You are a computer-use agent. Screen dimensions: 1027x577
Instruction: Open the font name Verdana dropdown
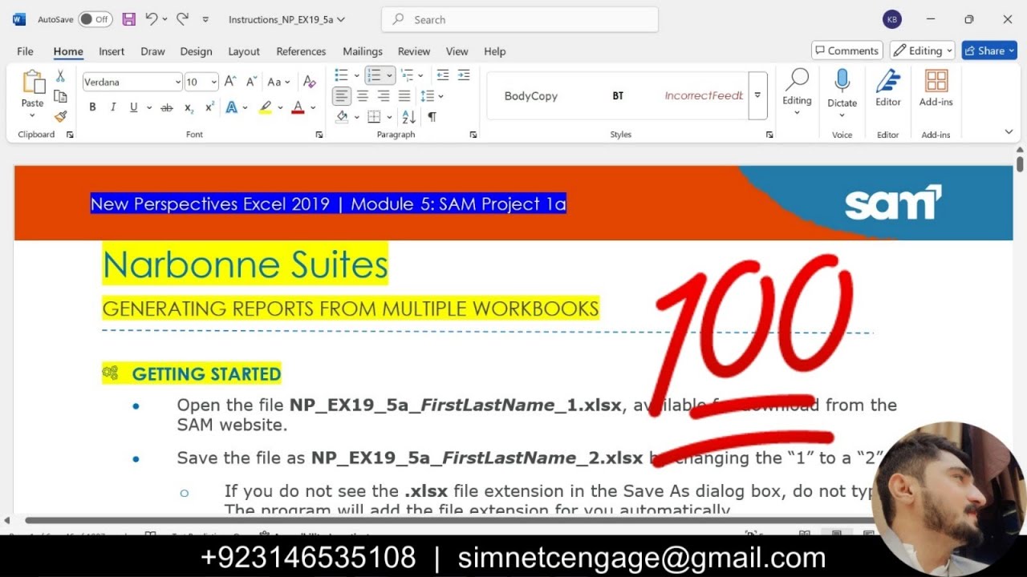(x=177, y=82)
